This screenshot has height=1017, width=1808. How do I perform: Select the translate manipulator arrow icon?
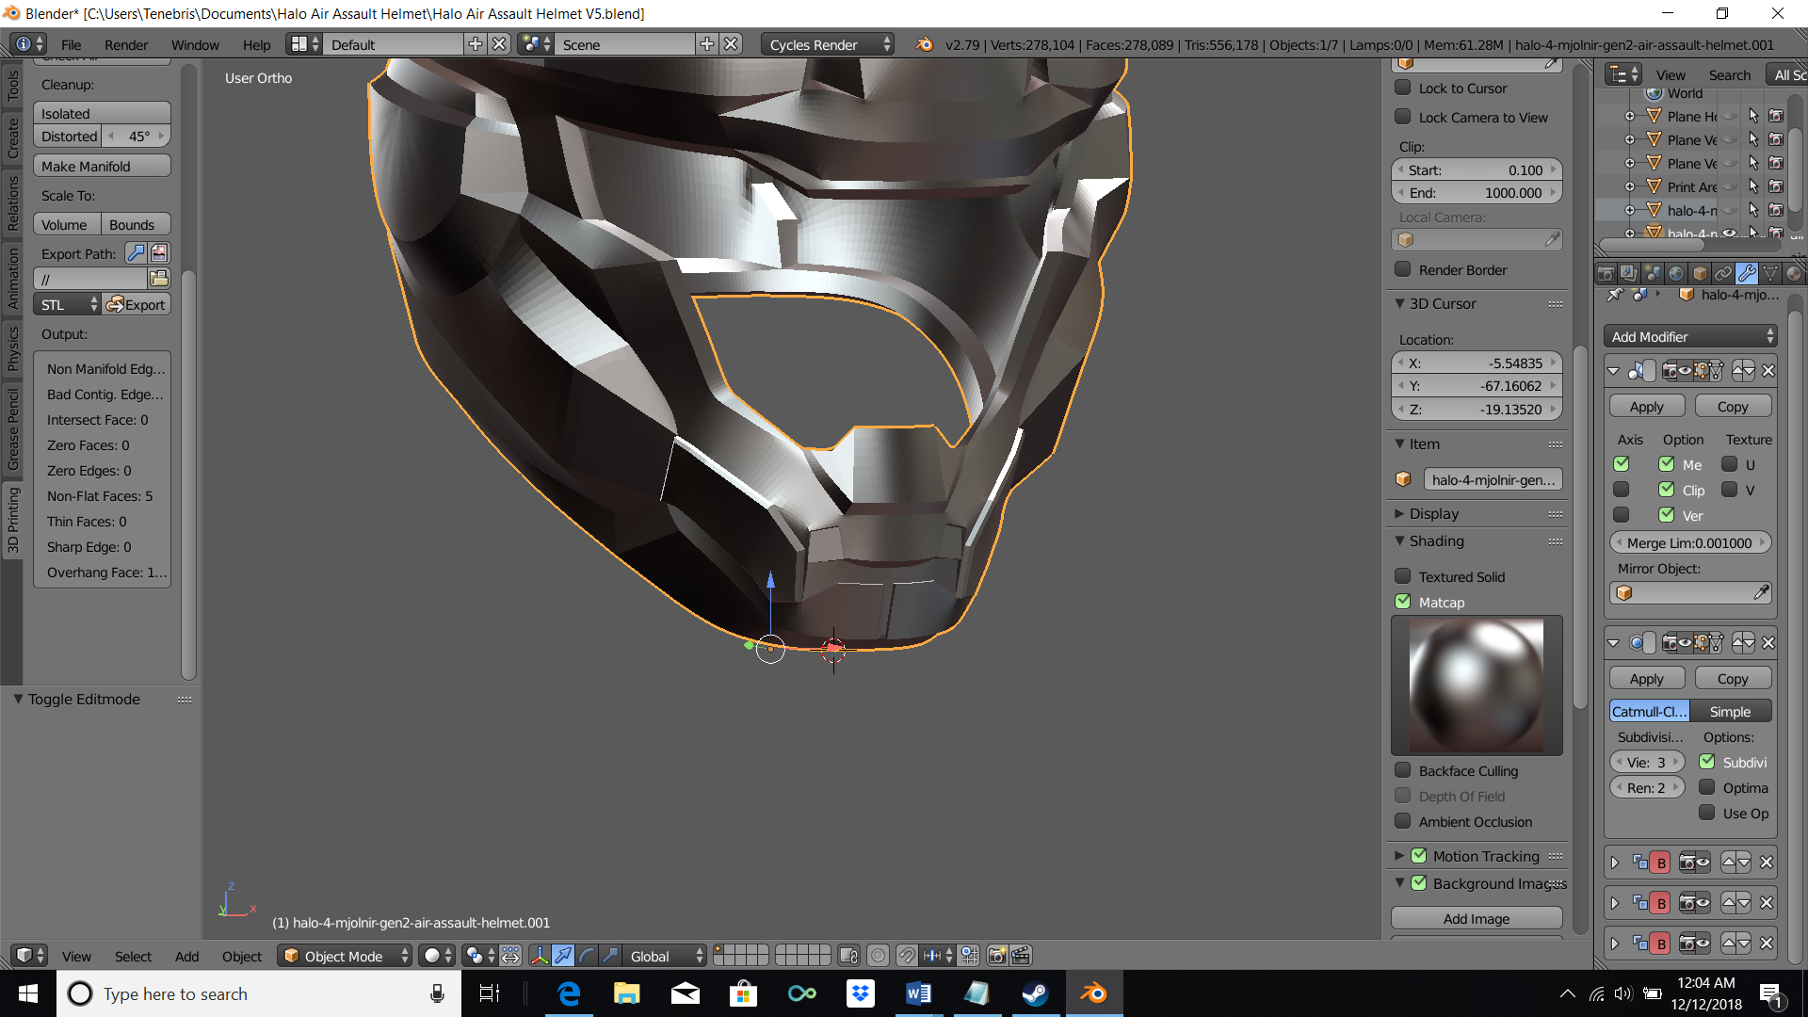pyautogui.click(x=563, y=956)
